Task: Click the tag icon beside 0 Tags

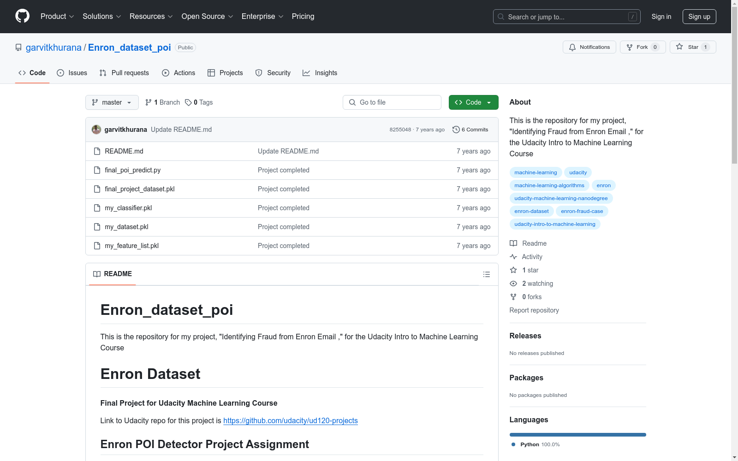Action: [x=188, y=102]
